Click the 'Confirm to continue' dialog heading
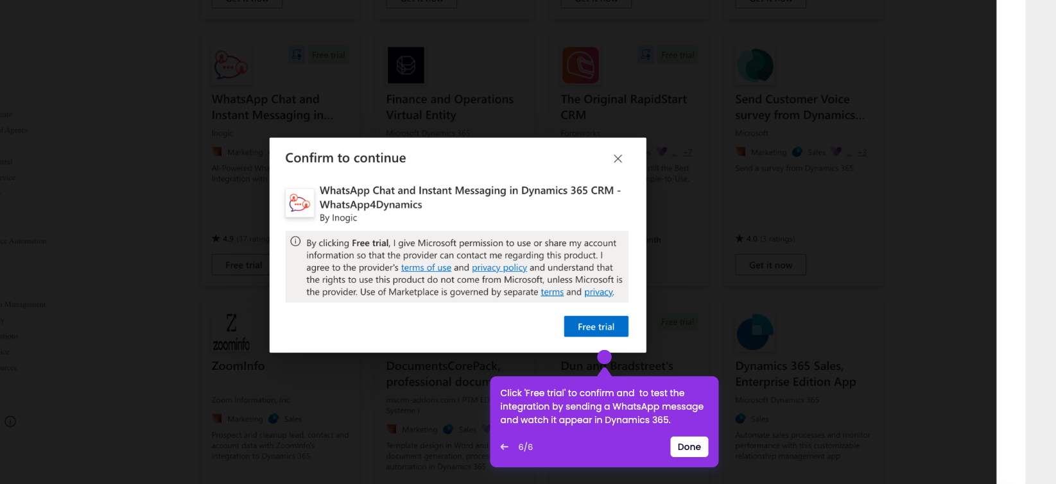Viewport: 1056px width, 484px height. (345, 158)
